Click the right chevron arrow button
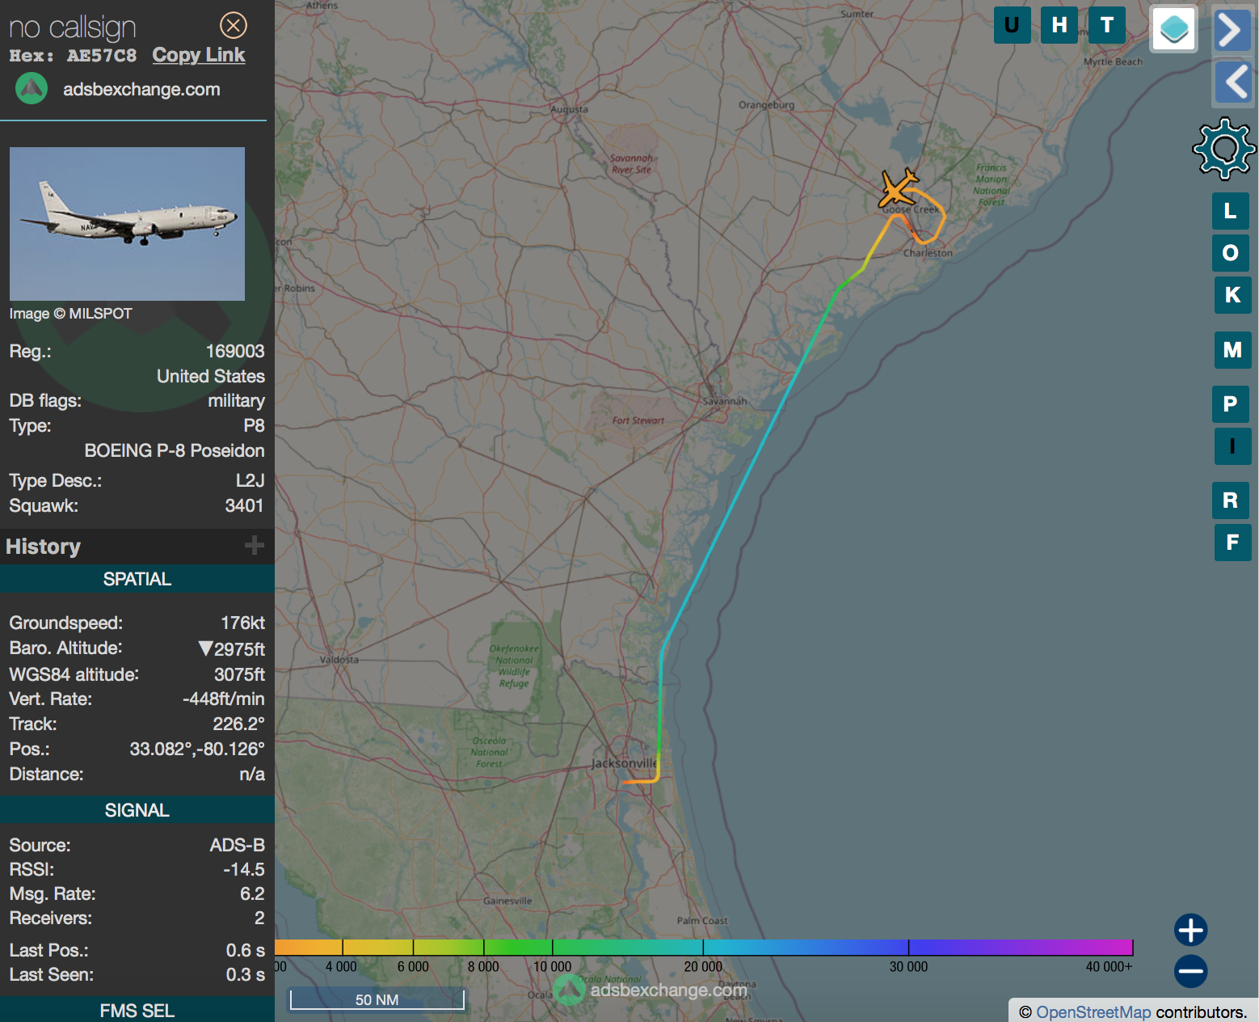This screenshot has height=1022, width=1259. 1232,31
